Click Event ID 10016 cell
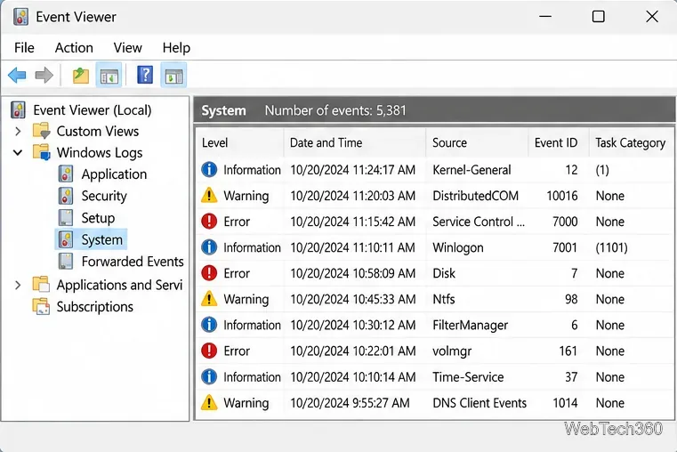The width and height of the screenshot is (677, 452). point(562,196)
